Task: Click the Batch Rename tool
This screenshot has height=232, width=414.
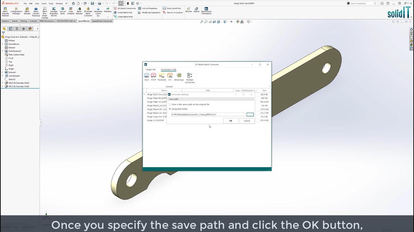Action: [x=27, y=11]
